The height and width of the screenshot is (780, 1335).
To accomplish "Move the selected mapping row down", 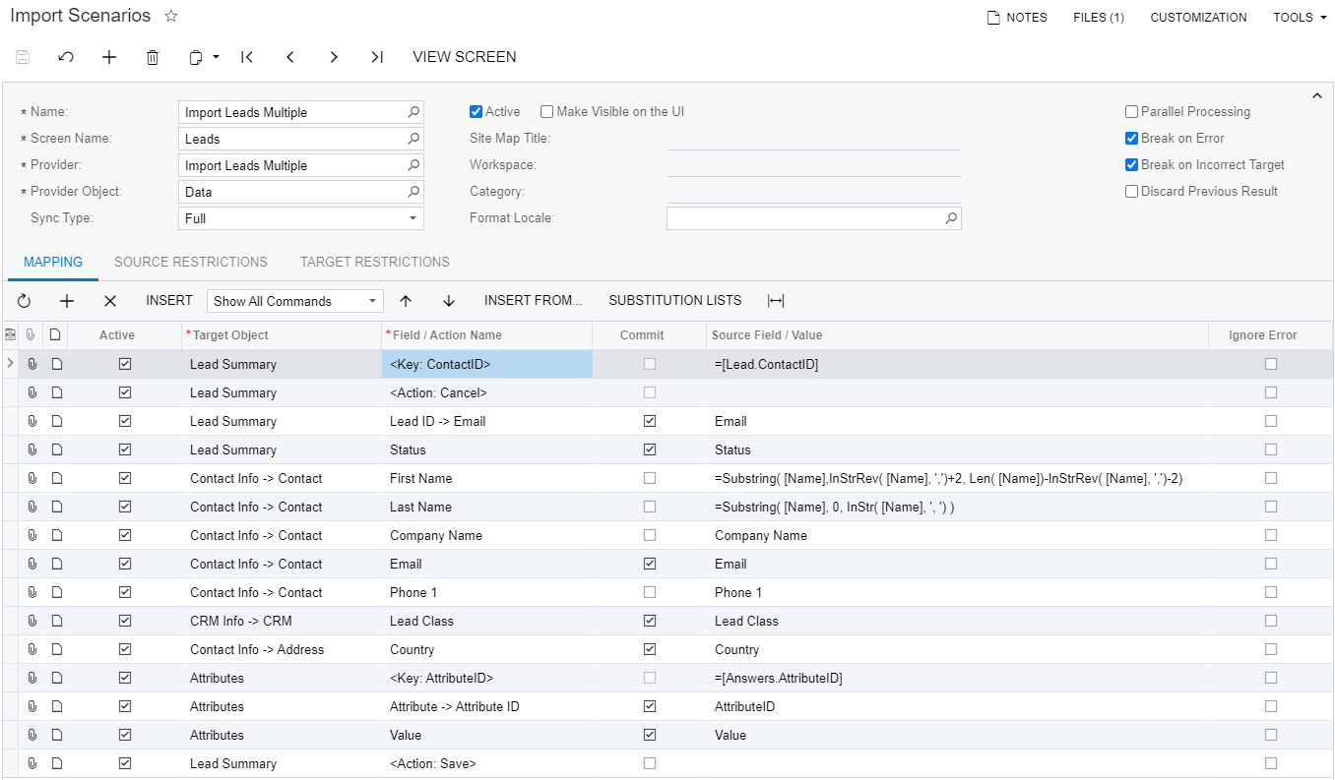I will click(x=448, y=300).
